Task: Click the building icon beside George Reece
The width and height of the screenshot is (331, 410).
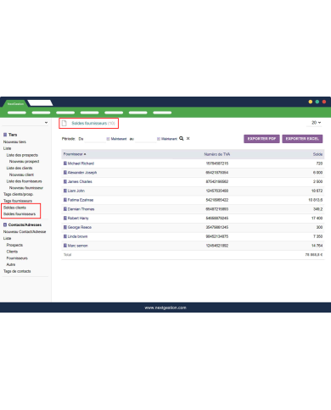Action: pyautogui.click(x=65, y=227)
